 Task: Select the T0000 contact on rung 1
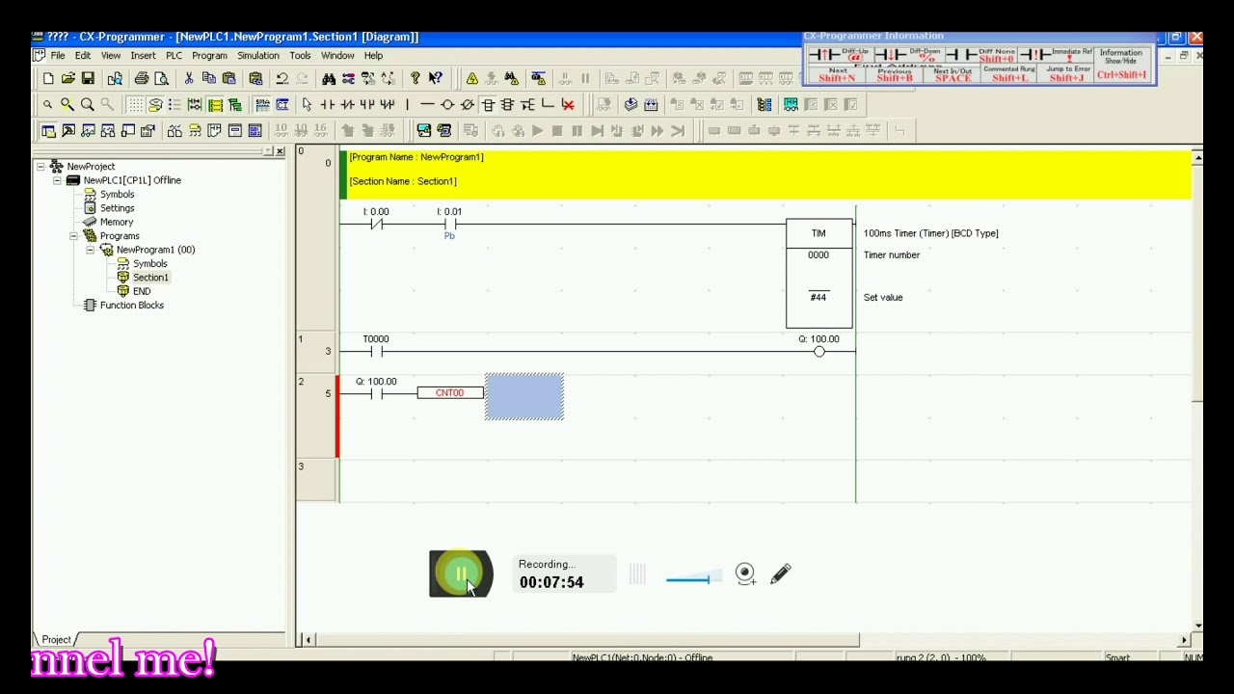click(376, 352)
